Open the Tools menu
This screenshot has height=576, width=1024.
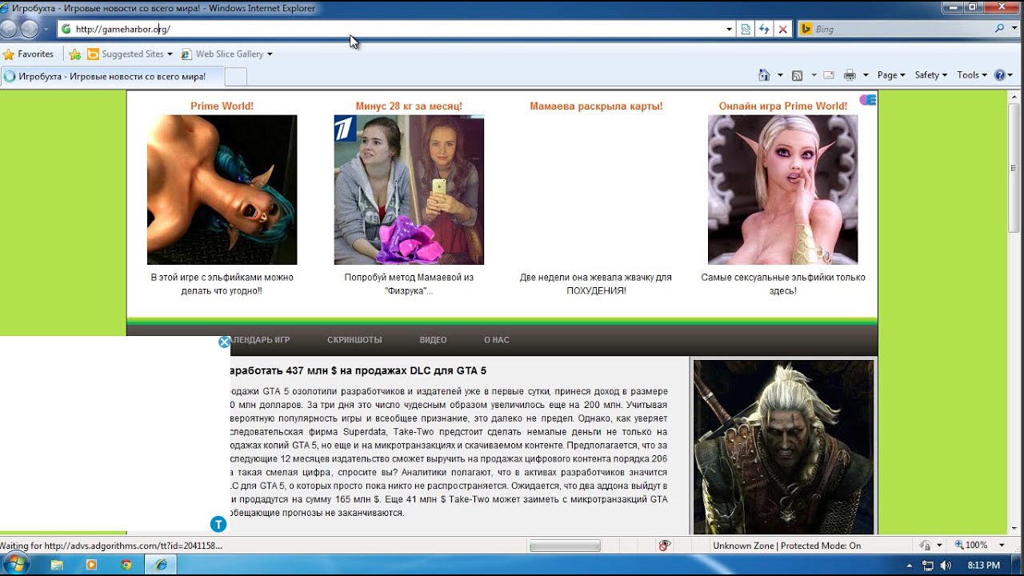[972, 75]
